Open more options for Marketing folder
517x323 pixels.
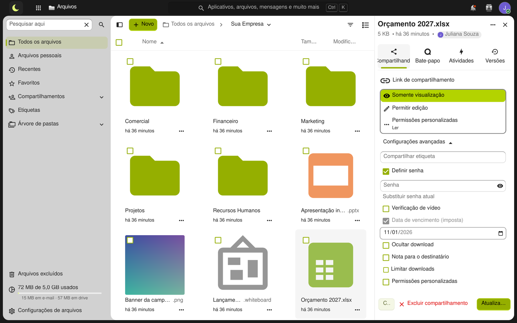tap(357, 131)
